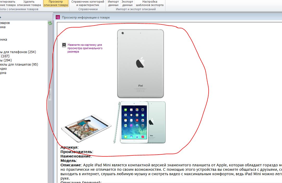Click the broken image placeholder icon
This screenshot has height=183, width=282.
[x=64, y=45]
